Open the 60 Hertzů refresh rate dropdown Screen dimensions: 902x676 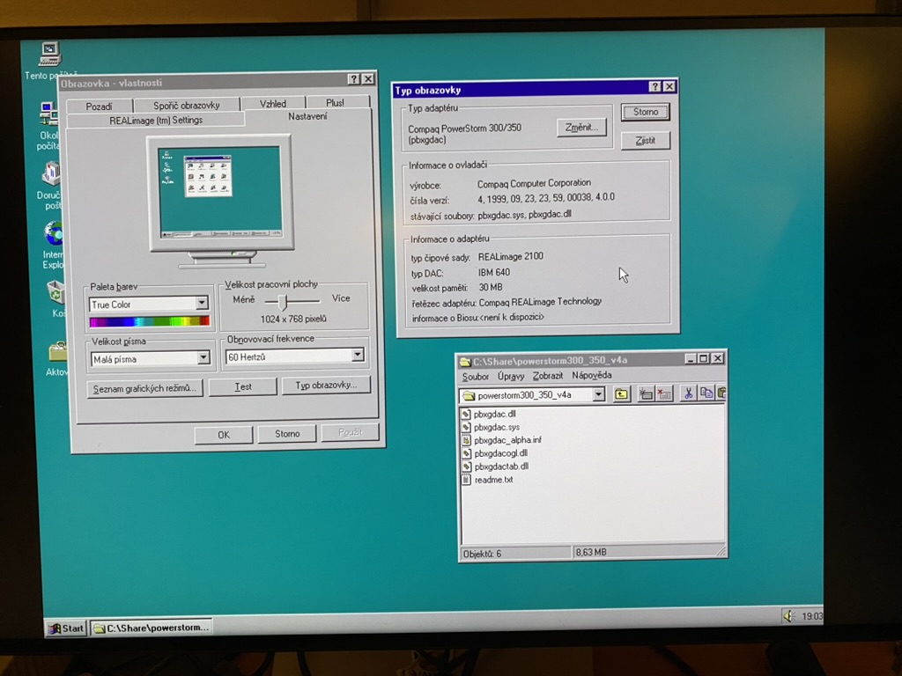point(358,356)
